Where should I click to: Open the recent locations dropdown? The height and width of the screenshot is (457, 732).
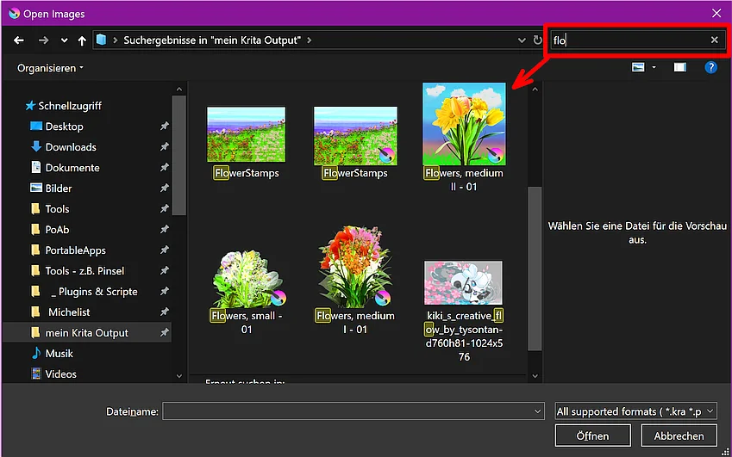click(64, 40)
